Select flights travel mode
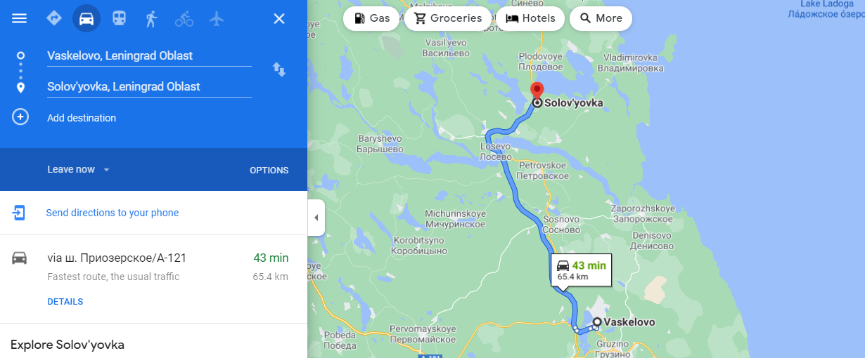865x358 pixels. [217, 18]
